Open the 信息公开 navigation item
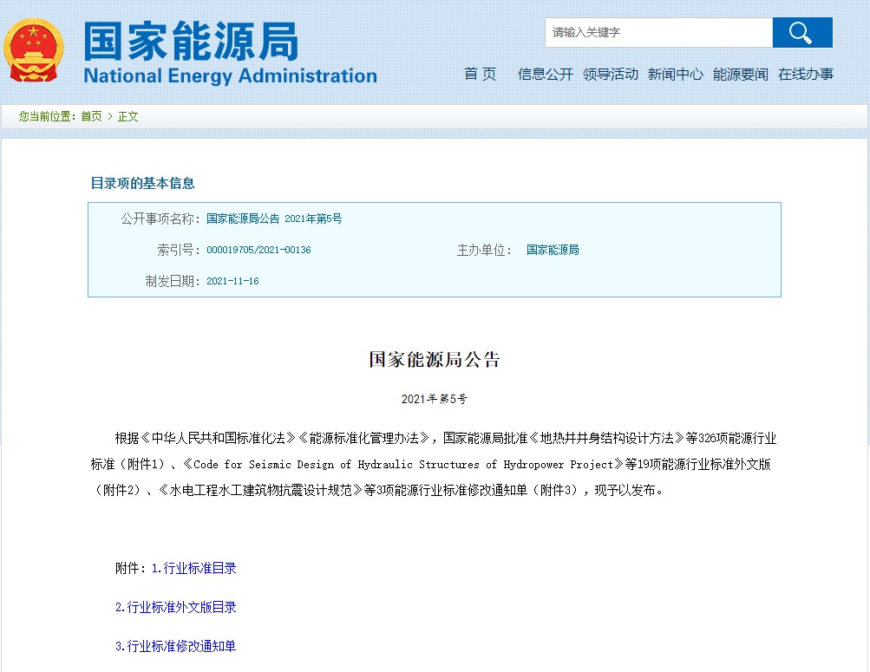Image resolution: width=870 pixels, height=672 pixels. [x=546, y=75]
